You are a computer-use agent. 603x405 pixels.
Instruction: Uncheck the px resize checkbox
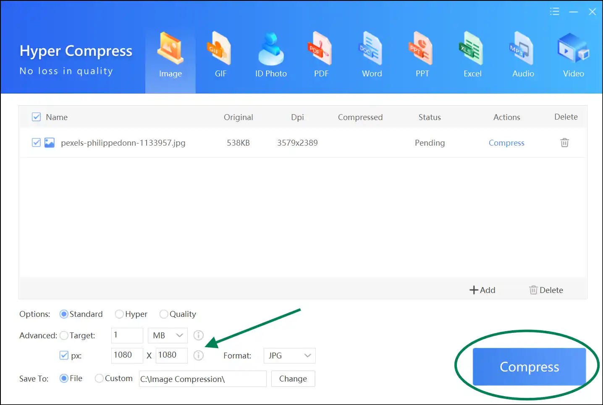click(64, 355)
